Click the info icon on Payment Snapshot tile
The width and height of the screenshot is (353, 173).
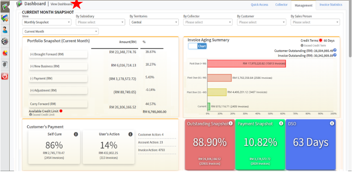[281, 123]
